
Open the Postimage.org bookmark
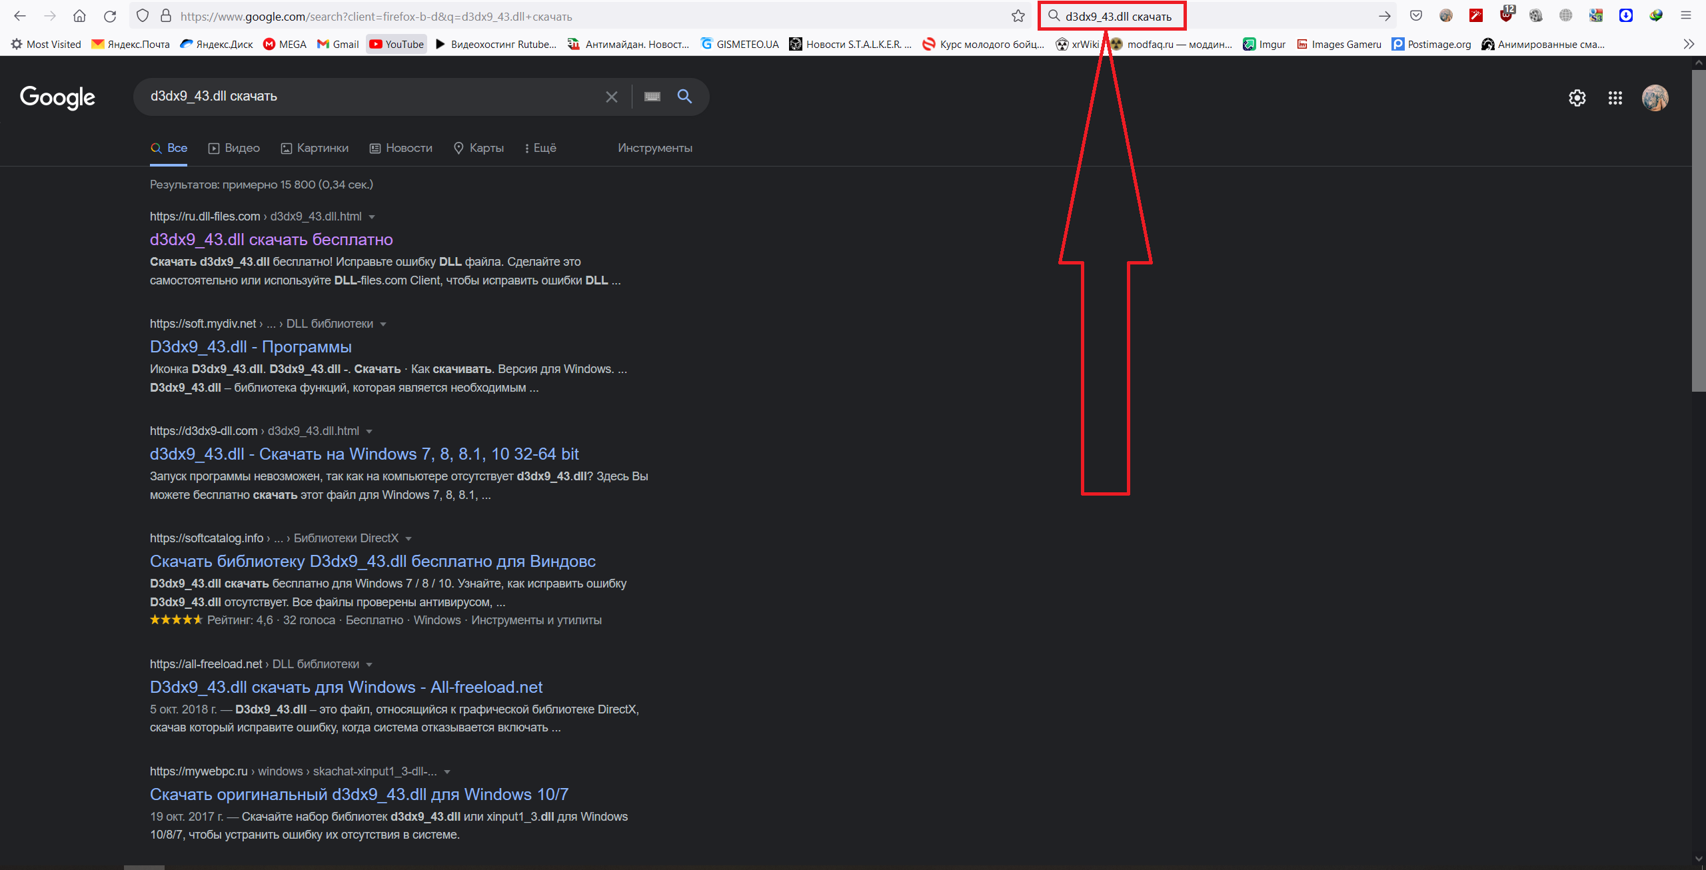point(1431,44)
